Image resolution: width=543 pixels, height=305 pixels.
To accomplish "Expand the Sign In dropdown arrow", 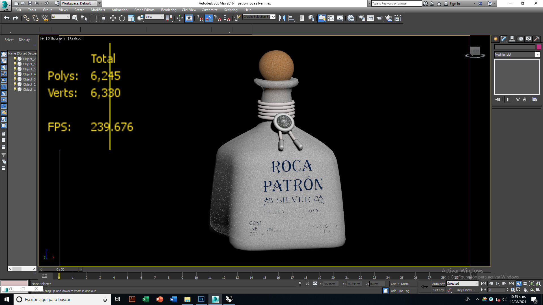I will tap(474, 3).
